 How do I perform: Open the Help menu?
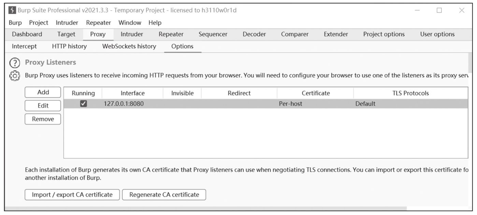[155, 23]
